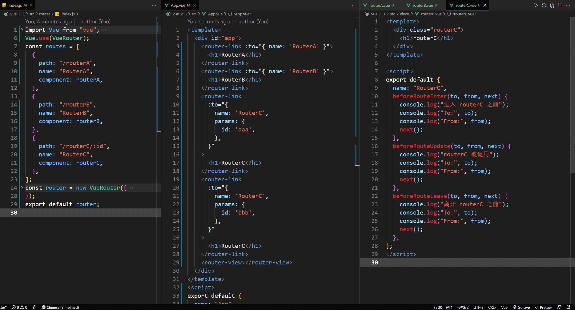
Task: Click 'src' breadcrumb in routerC.vue editor
Action: (x=392, y=14)
